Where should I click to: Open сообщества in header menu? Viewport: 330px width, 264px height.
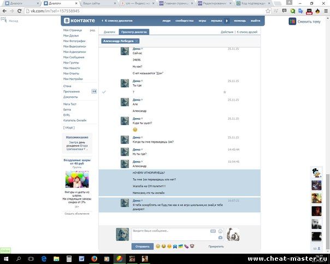click(x=184, y=21)
